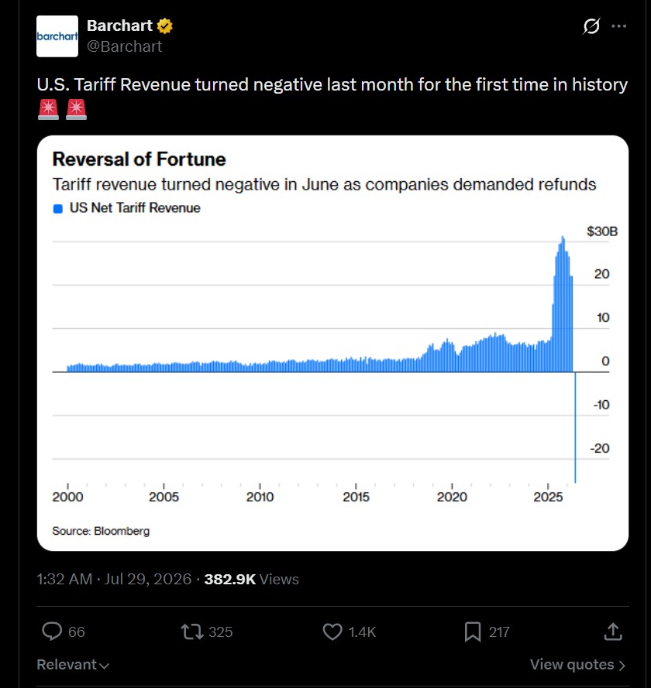Screen dimensions: 651x688
Task: Repost this tweet using the retweet icon
Action: [x=192, y=632]
